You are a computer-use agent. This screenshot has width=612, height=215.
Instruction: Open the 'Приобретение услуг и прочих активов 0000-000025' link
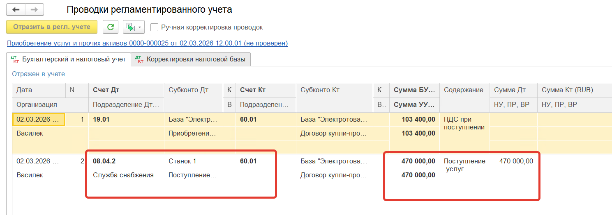tap(147, 43)
